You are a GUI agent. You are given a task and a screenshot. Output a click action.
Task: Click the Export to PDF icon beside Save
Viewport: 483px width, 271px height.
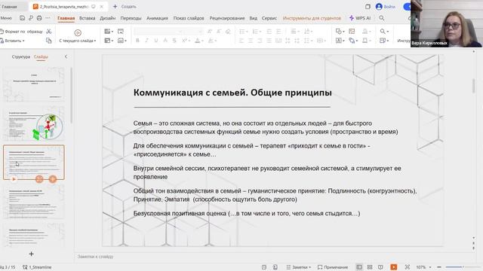31,18
